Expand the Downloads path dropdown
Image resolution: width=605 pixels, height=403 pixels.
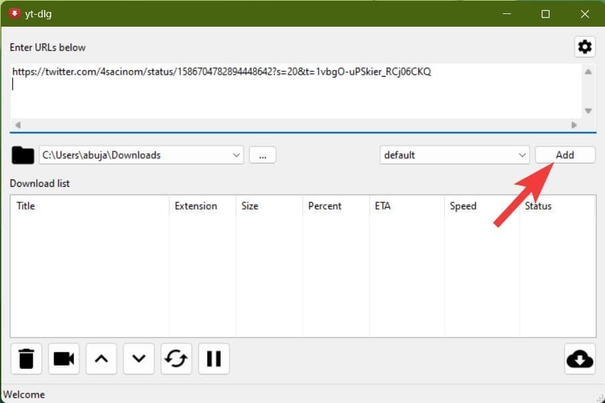coord(236,155)
